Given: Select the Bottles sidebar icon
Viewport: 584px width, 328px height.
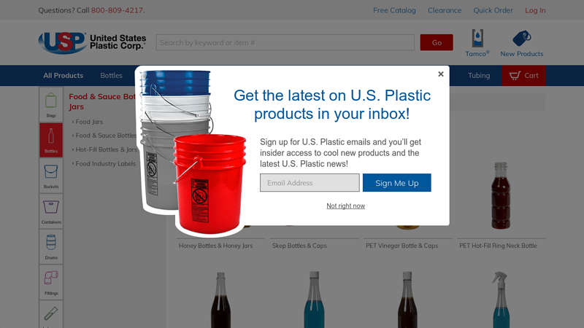Looking at the screenshot, I should [51, 140].
